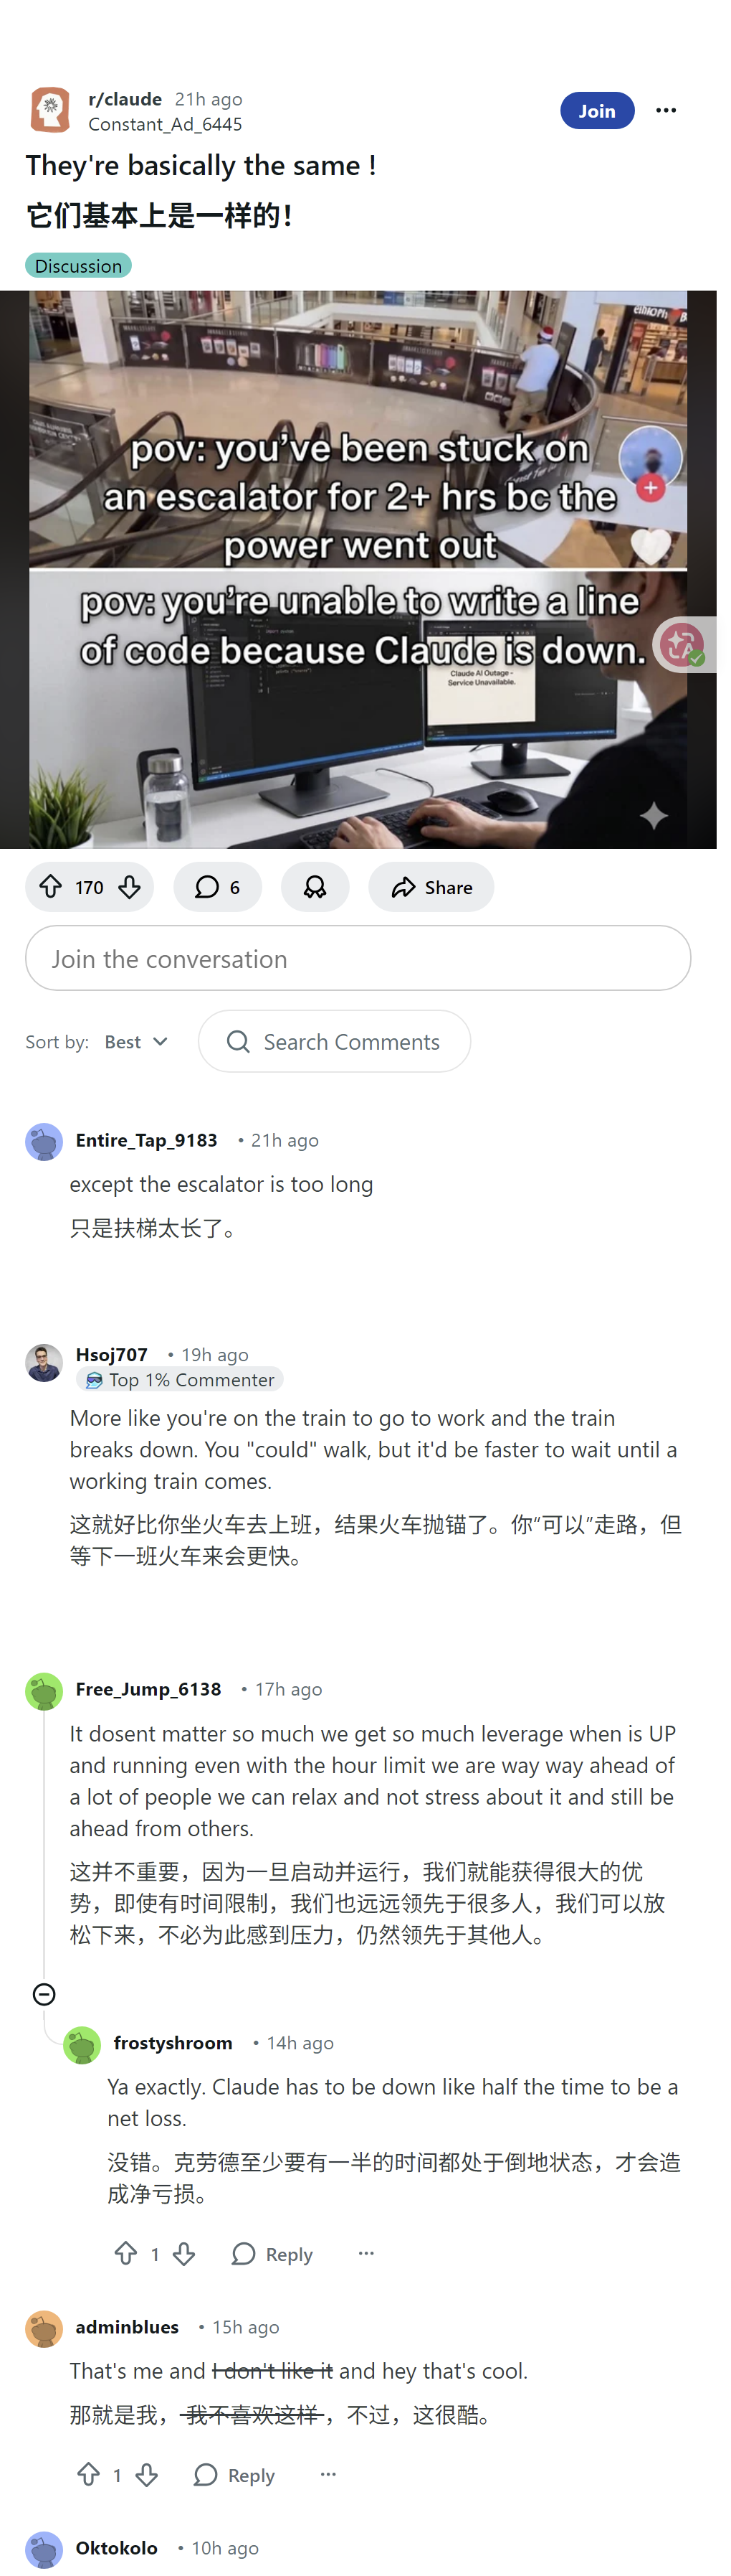Reply to frostyshroom's comment
The height and width of the screenshot is (2576, 731).
tap(272, 2253)
